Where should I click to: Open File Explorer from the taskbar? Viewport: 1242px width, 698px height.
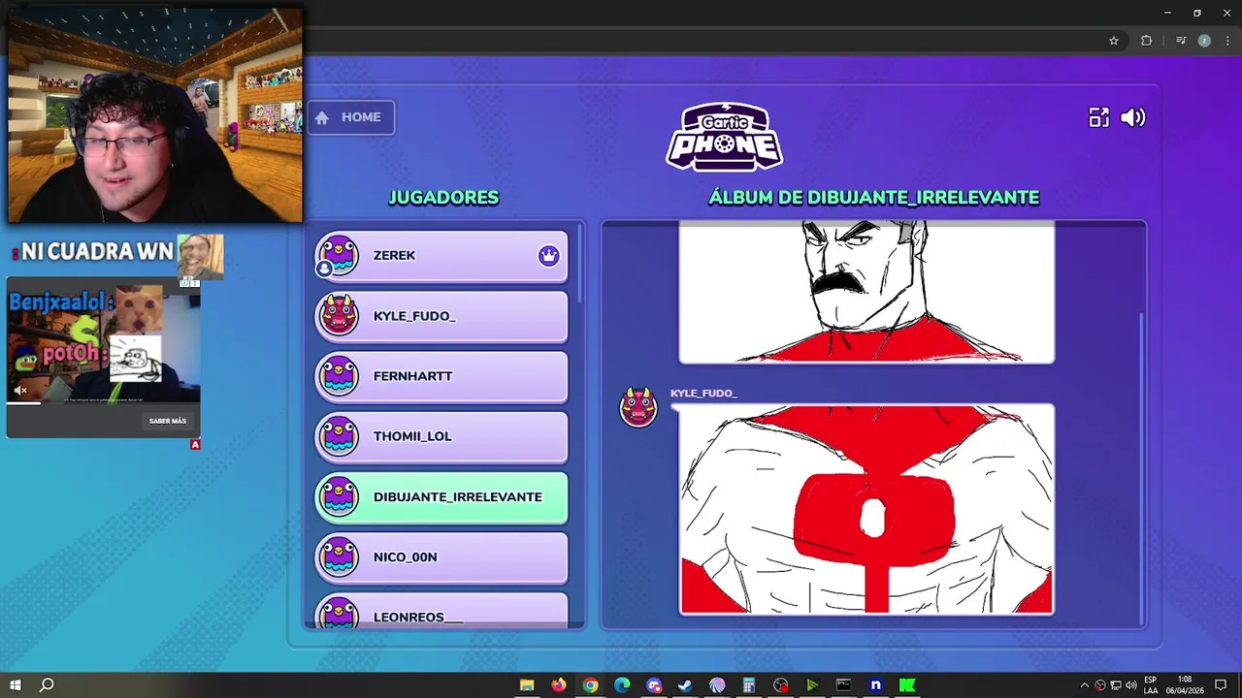[x=527, y=685]
